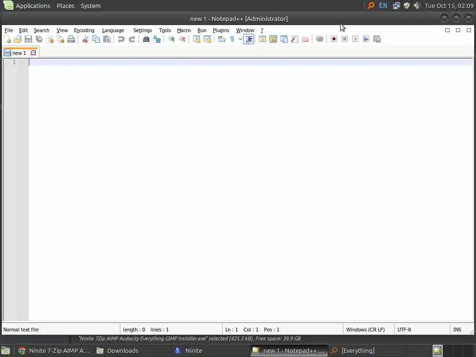The image size is (476, 357).
Task: Paste clipboard using the Paste icon
Action: pyautogui.click(x=107, y=39)
